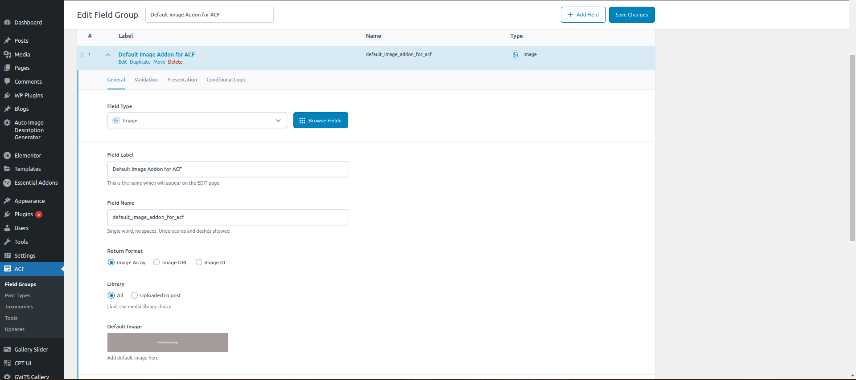This screenshot has width=856, height=380.
Task: Open the Conditional Logic tab
Action: pyautogui.click(x=226, y=80)
